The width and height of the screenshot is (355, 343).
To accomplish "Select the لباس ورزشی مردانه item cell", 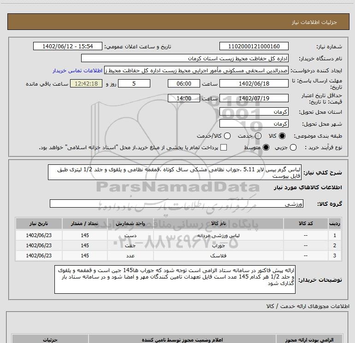I will point(219,235).
